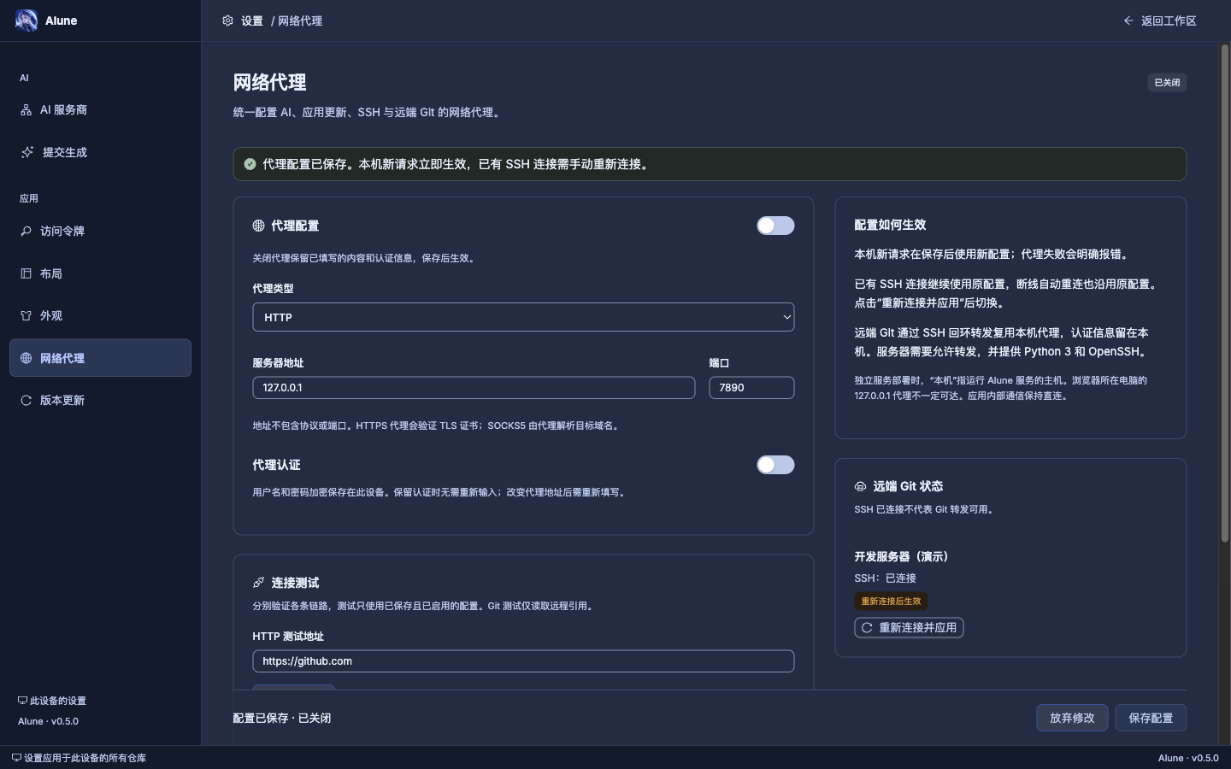Click the settings gear icon in breadcrumb
The width and height of the screenshot is (1231, 769).
pos(227,21)
